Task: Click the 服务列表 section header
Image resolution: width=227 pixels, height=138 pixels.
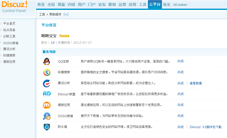Action: pyautogui.click(x=49, y=52)
